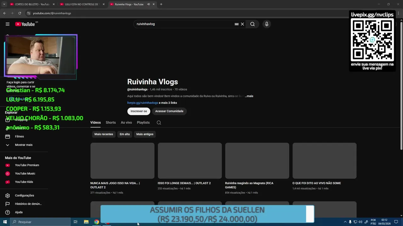Switch to the Shorts tab

[x=111, y=123]
